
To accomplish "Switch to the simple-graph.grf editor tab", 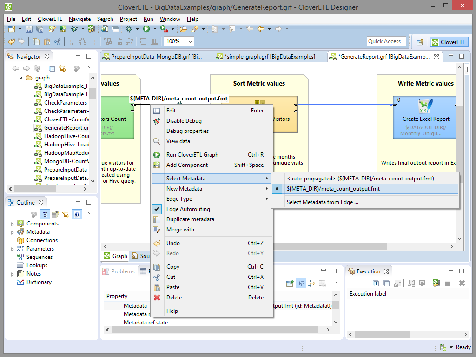I will (269, 57).
